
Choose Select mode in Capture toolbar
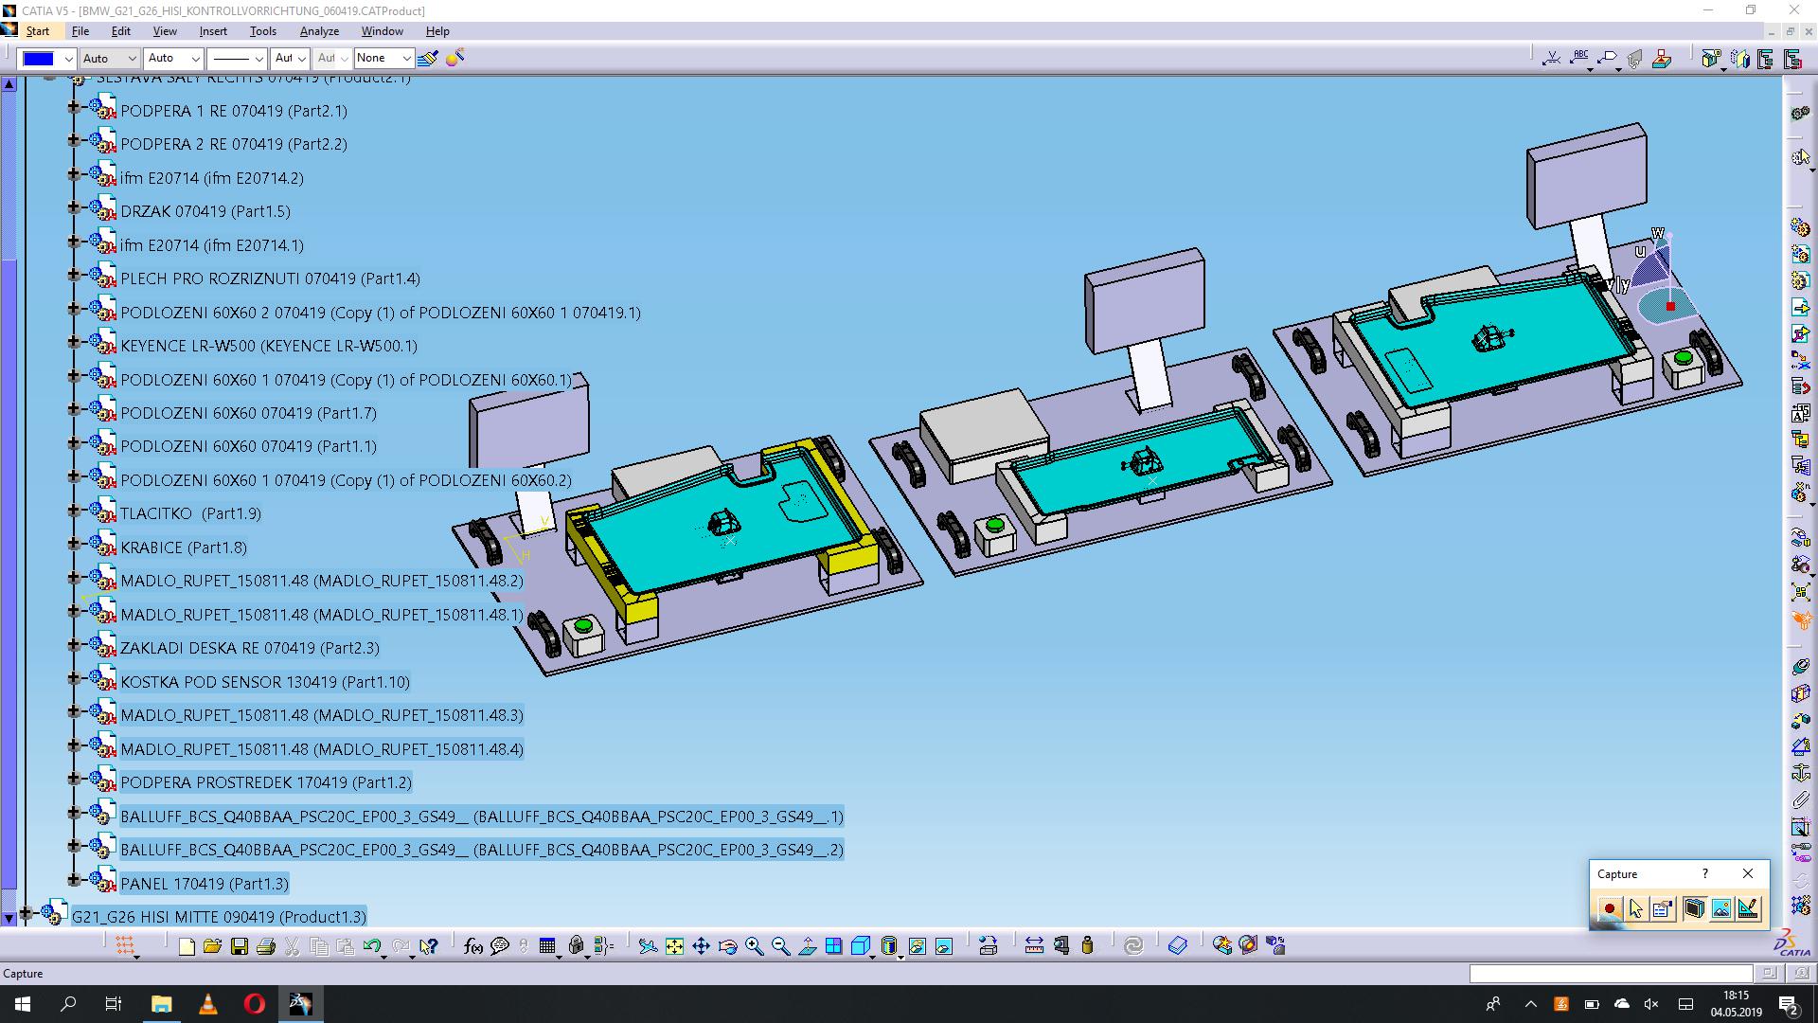click(1636, 909)
